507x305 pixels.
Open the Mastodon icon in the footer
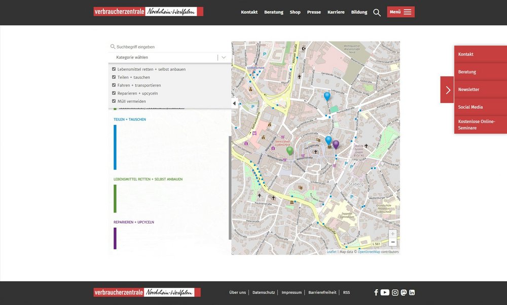coord(403,292)
